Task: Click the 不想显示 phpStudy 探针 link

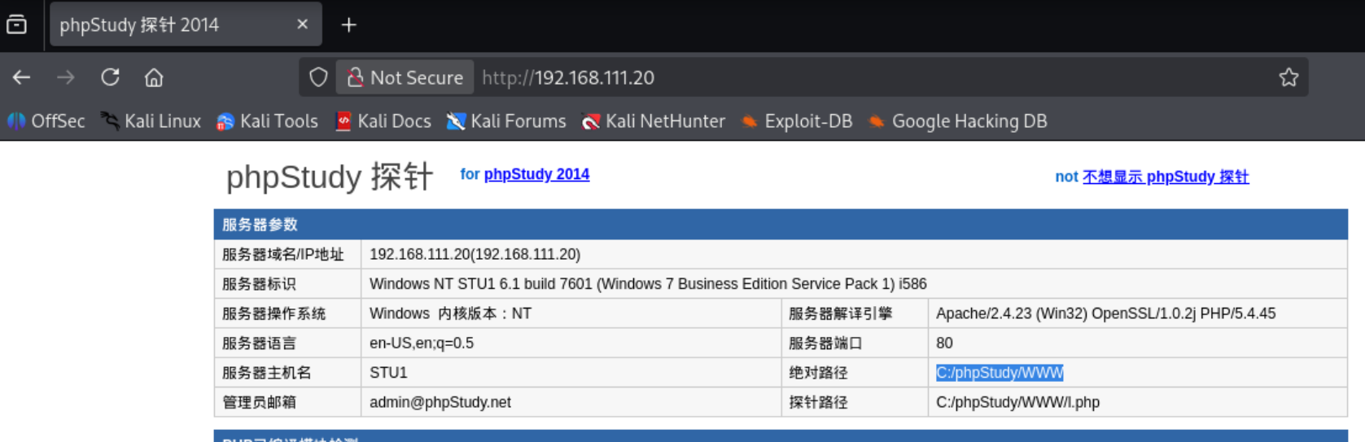Action: 1165,177
